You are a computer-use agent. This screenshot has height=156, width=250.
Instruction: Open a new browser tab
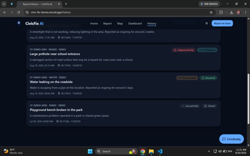tap(66, 4)
